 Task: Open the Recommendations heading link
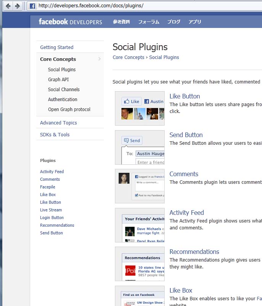click(x=194, y=252)
